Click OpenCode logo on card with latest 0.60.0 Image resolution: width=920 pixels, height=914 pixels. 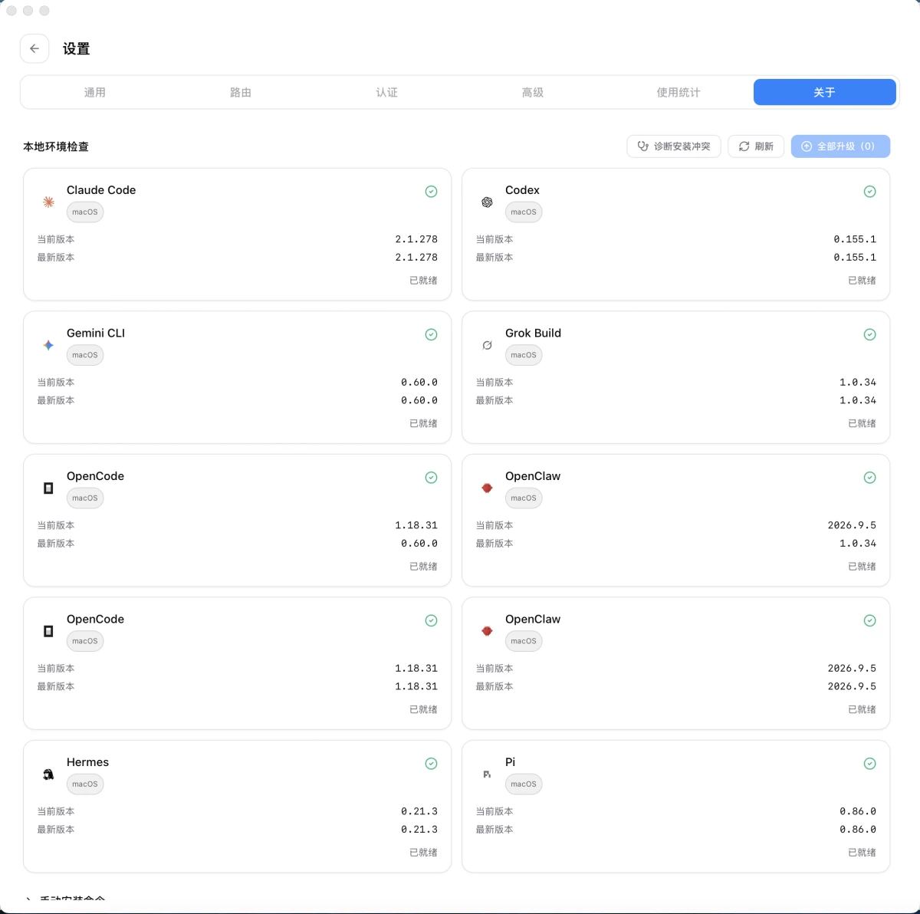click(x=48, y=488)
